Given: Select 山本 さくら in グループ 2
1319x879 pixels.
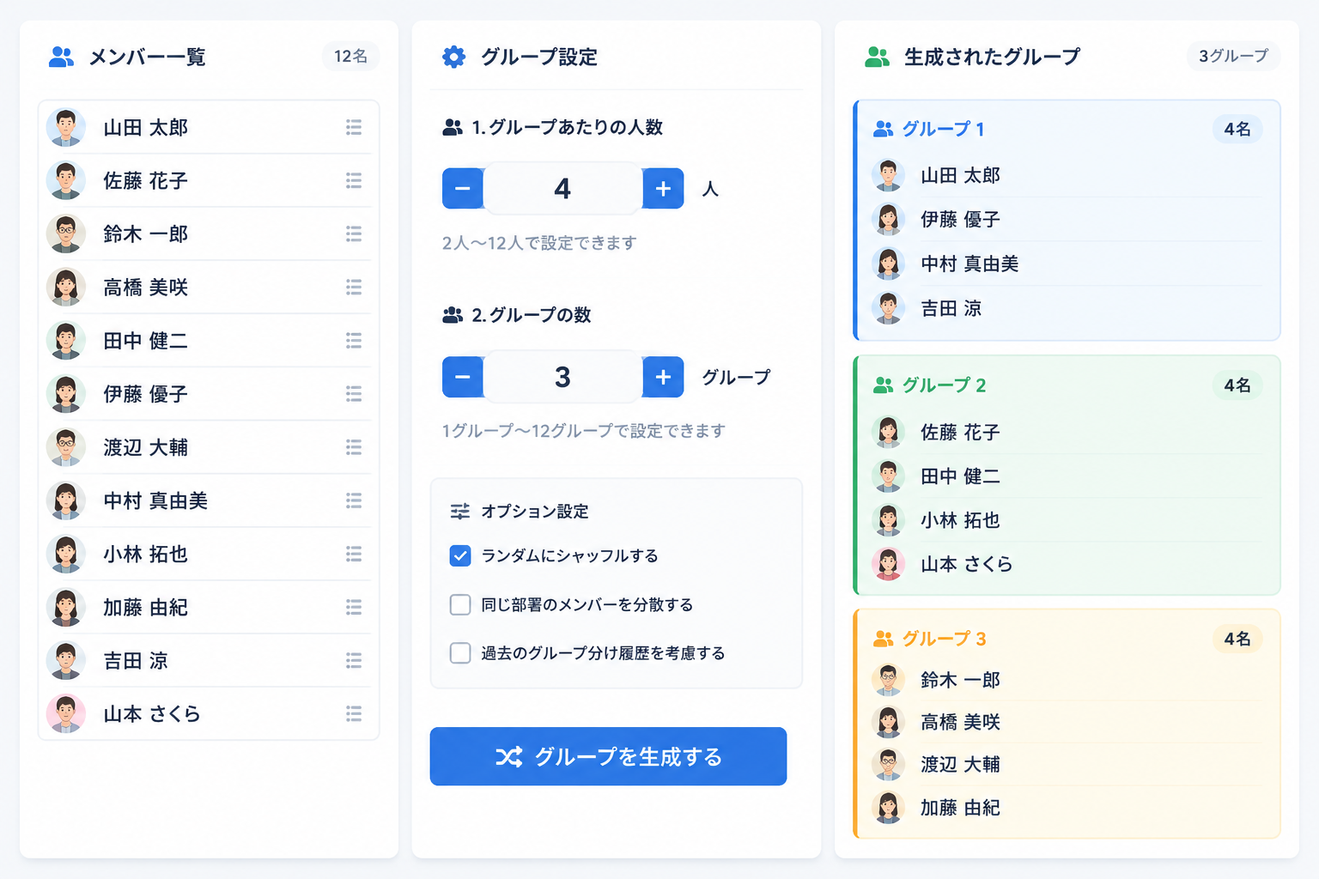Looking at the screenshot, I should pos(1067,564).
